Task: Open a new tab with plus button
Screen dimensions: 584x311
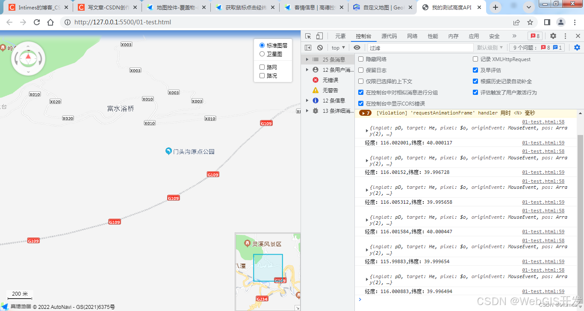Action: (x=496, y=7)
